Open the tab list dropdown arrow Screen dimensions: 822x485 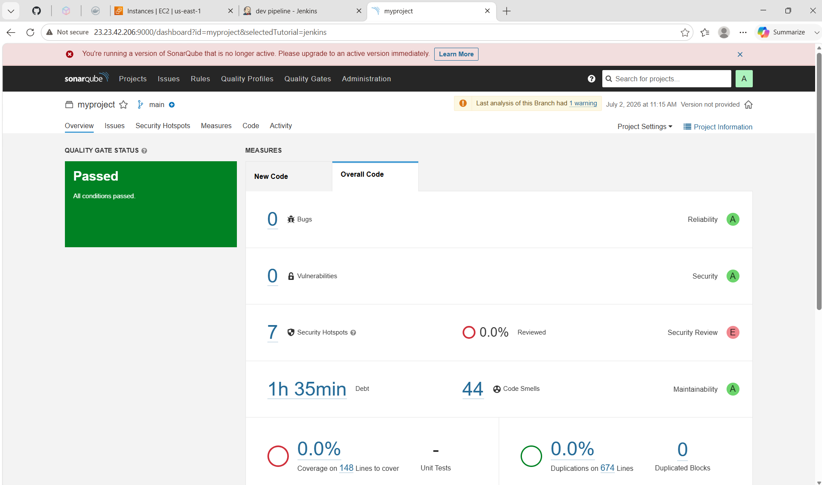[x=11, y=11]
